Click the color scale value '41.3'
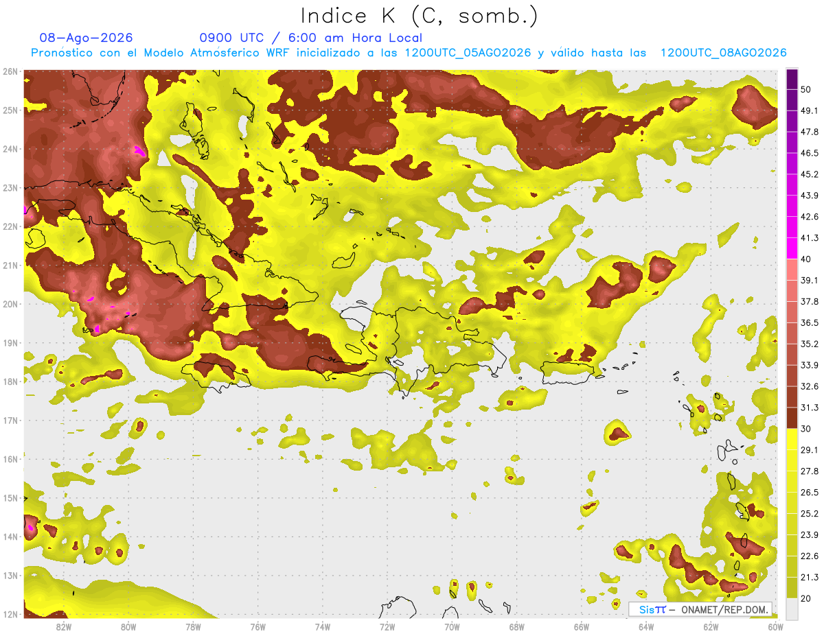The height and width of the screenshot is (636, 824). point(810,238)
